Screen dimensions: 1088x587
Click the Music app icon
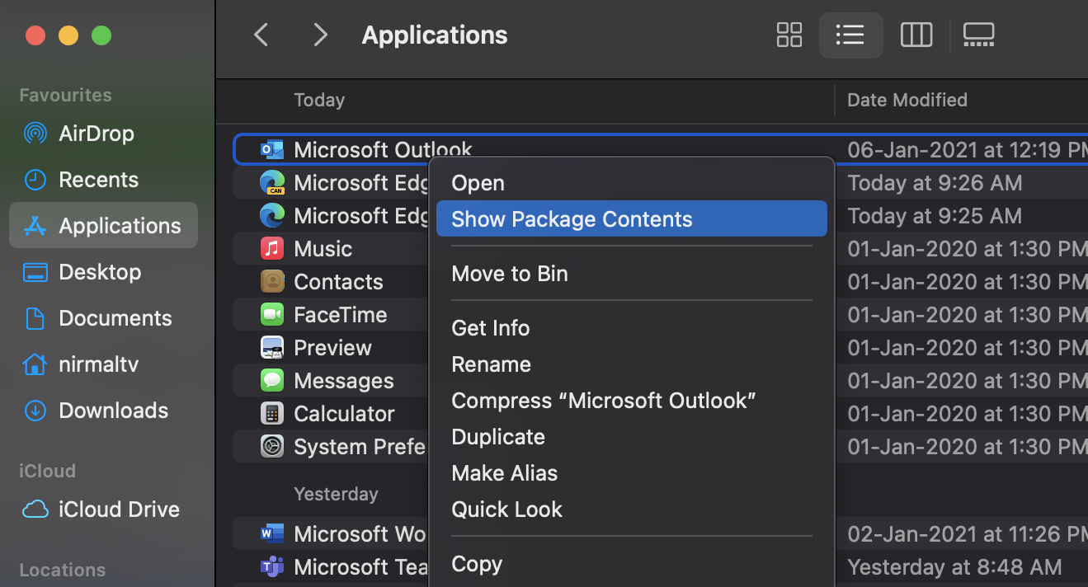coord(272,248)
